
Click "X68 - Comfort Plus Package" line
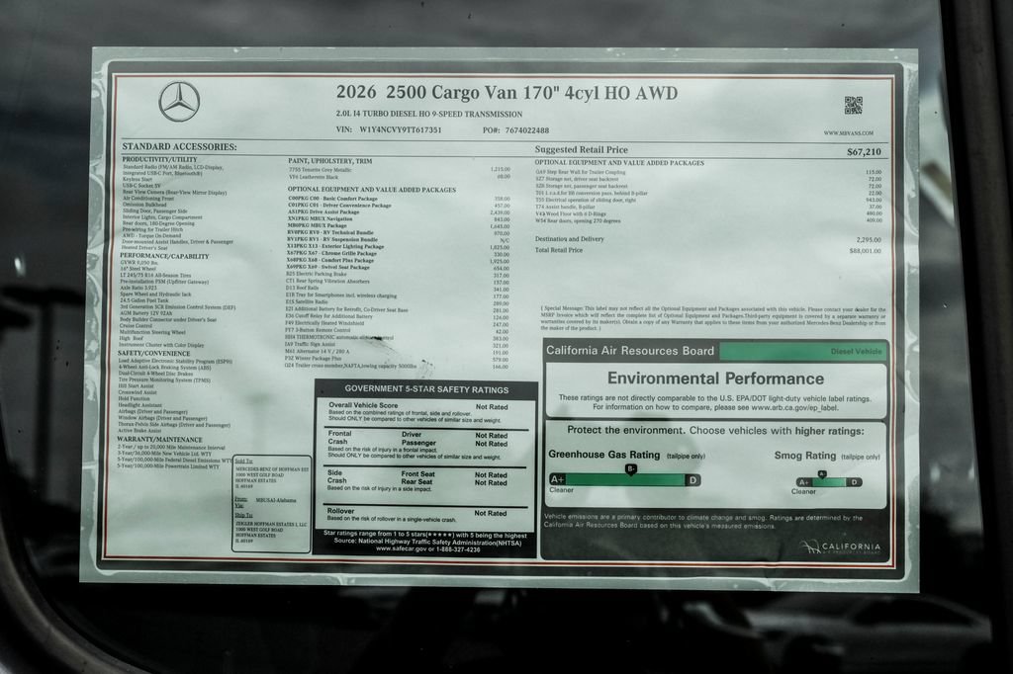tap(330, 260)
